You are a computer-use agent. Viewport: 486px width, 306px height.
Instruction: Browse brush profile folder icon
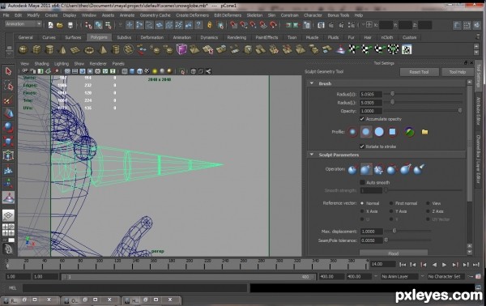[x=424, y=132]
